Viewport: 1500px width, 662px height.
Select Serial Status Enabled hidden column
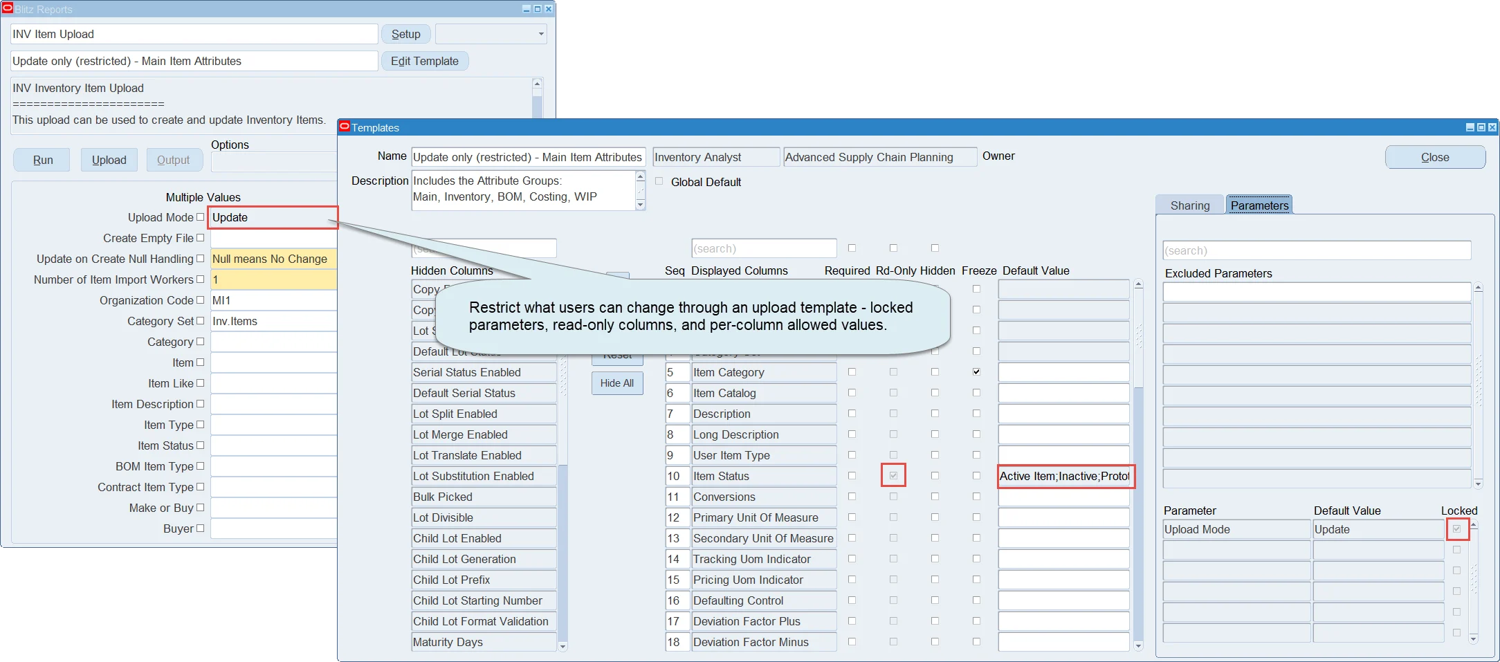484,372
